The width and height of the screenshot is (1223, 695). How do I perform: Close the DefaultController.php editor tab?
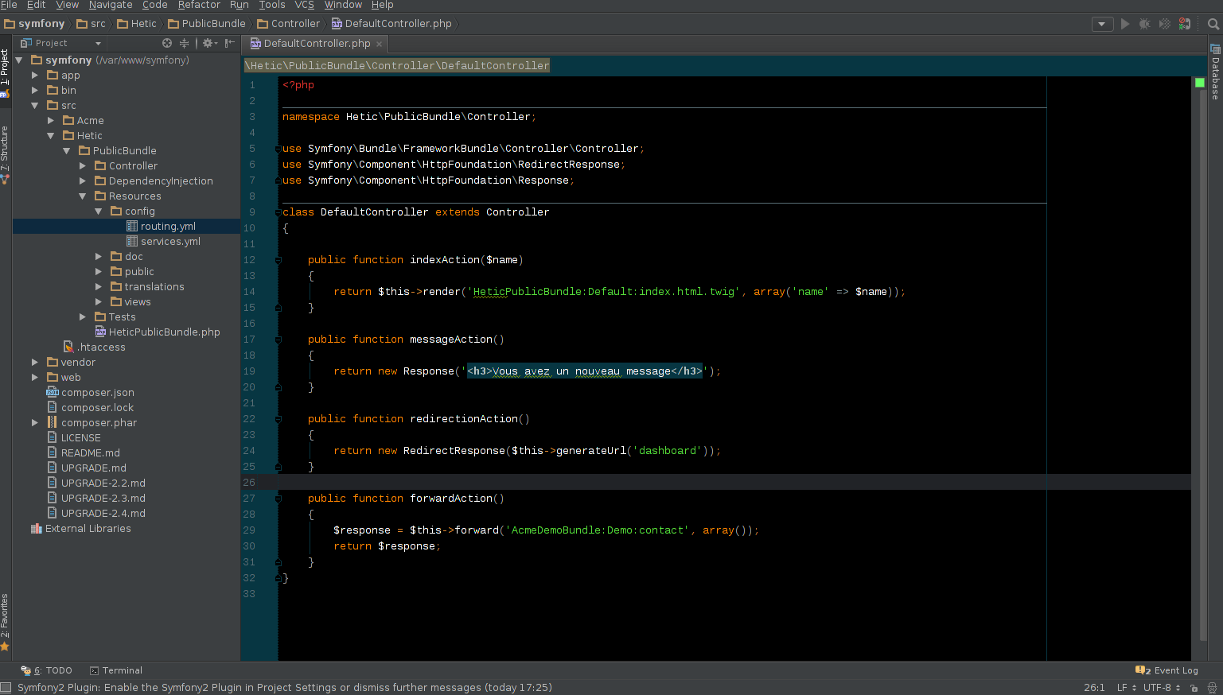click(379, 44)
